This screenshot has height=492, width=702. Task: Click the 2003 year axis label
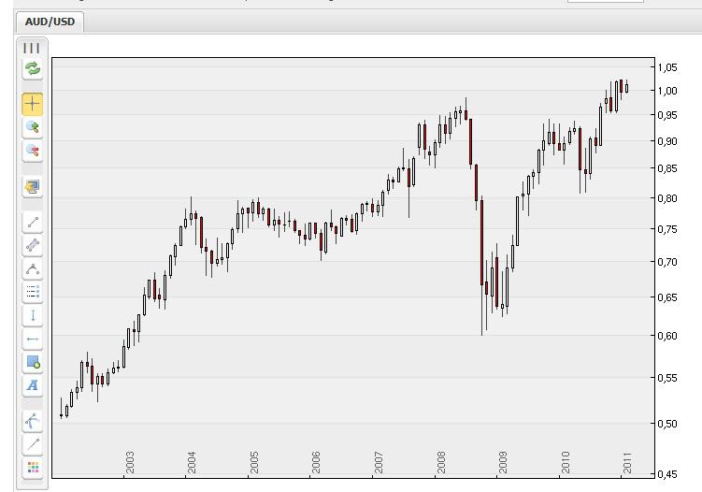click(130, 462)
